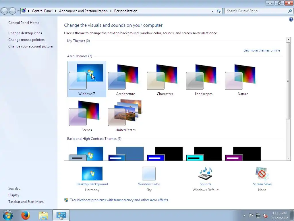Select the United States theme
The image size is (294, 221).
(x=125, y=115)
